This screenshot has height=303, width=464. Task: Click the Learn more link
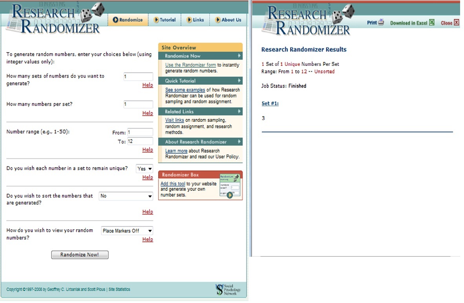pos(176,151)
